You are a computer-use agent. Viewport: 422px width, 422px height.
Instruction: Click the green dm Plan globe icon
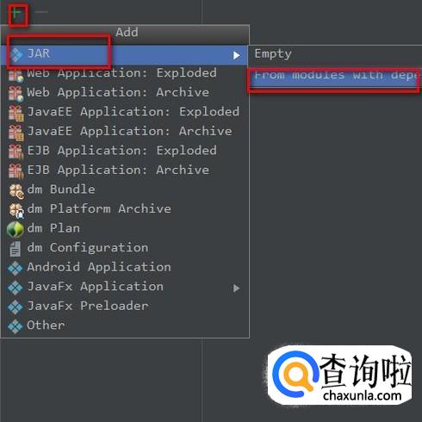(16, 229)
